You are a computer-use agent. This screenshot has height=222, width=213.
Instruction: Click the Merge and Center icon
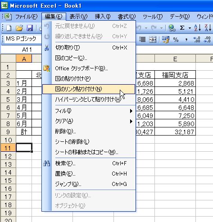click(153, 40)
